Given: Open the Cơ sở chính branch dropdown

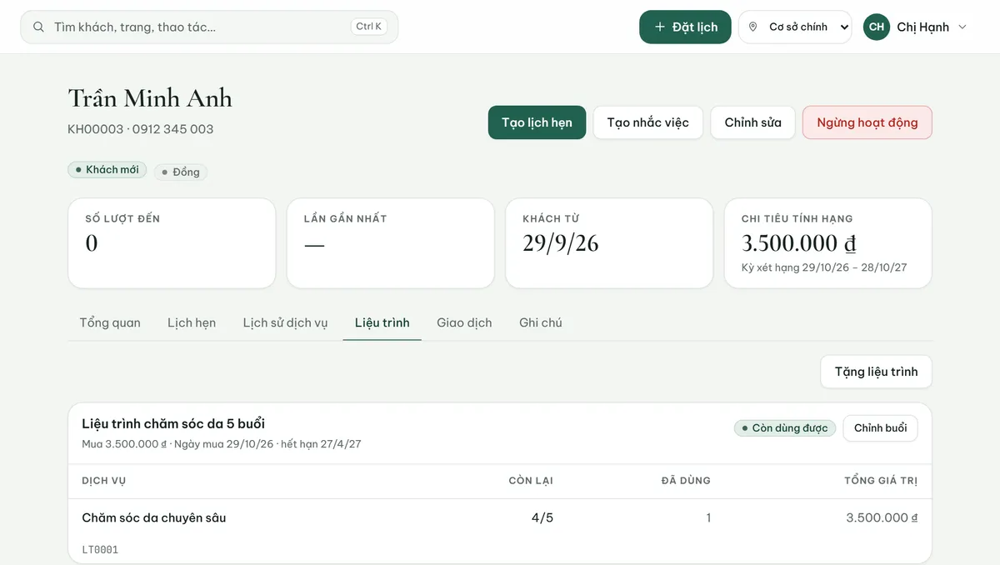Looking at the screenshot, I should click(795, 27).
